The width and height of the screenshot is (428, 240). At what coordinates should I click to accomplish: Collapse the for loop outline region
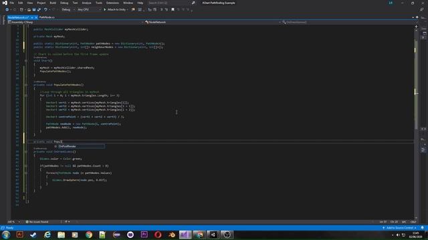coord(26,95)
